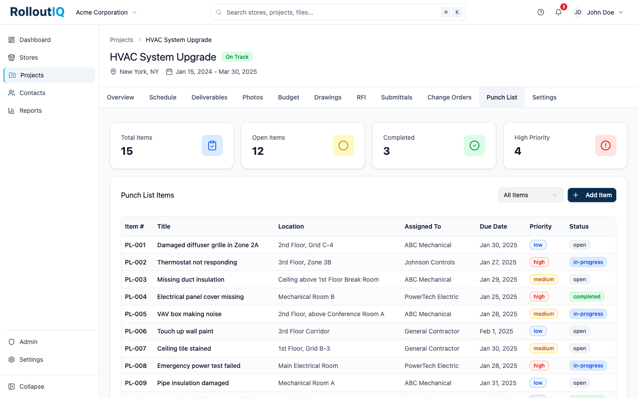Click the Settings gear icon in sidebar
This screenshot has width=638, height=398.
[x=12, y=360]
